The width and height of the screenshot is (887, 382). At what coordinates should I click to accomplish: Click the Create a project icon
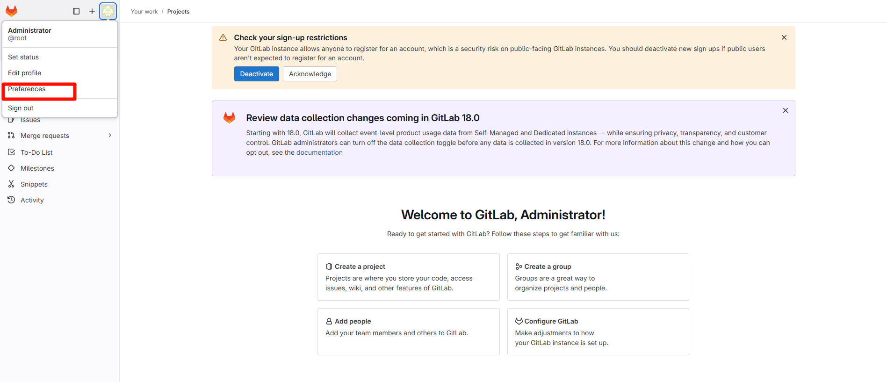[329, 267]
